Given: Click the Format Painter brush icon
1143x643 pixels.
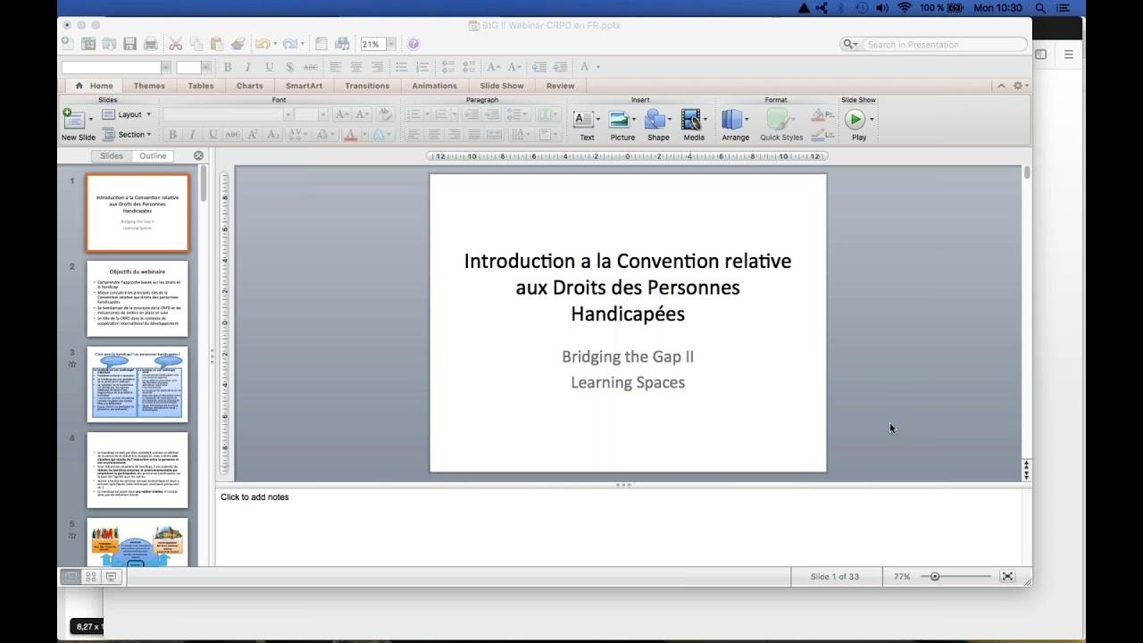Looking at the screenshot, I should [x=238, y=44].
